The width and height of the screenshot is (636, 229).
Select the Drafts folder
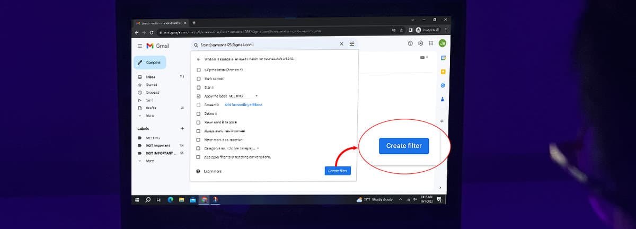(151, 108)
